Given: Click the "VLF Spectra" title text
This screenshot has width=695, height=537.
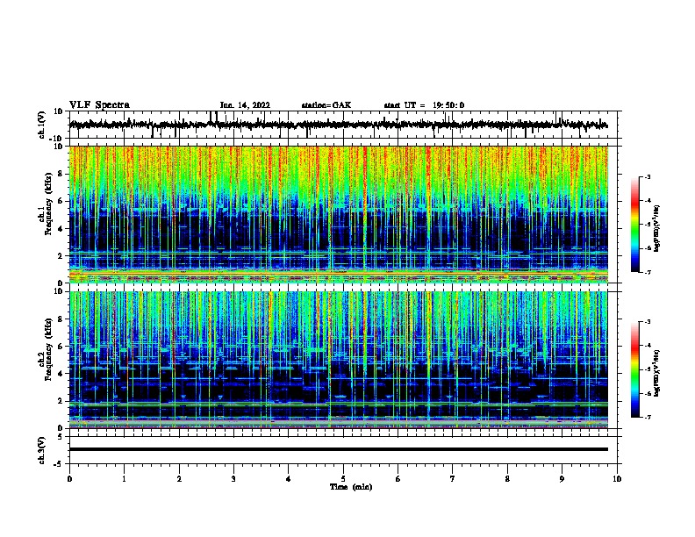Looking at the screenshot, I should pyautogui.click(x=99, y=105).
